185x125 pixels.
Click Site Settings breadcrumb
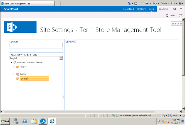tap(56, 30)
